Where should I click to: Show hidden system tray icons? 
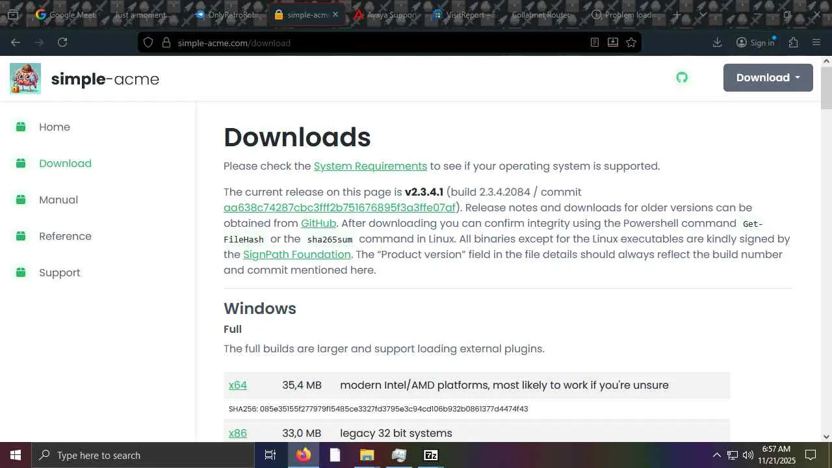coord(717,455)
